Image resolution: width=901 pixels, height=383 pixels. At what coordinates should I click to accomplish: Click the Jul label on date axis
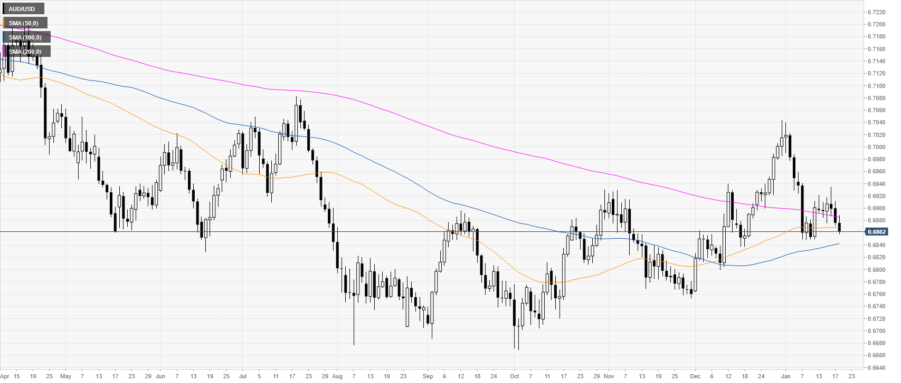[243, 376]
